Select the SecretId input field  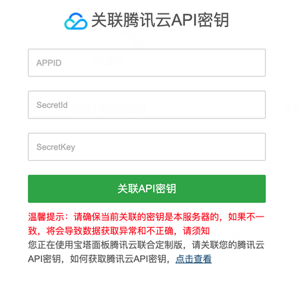coord(147,104)
